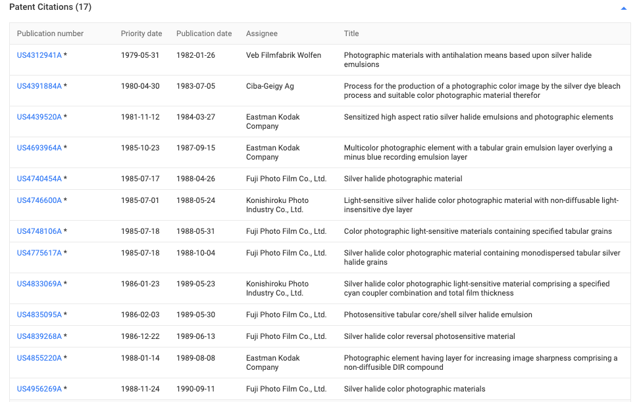Open patent link US4855220A

pyautogui.click(x=39, y=358)
